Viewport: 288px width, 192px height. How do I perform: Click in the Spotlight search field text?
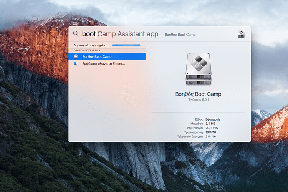coord(120,34)
